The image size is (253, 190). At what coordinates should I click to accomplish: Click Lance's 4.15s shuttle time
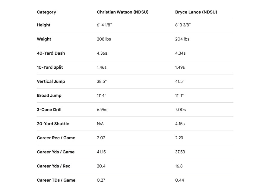[x=180, y=124]
